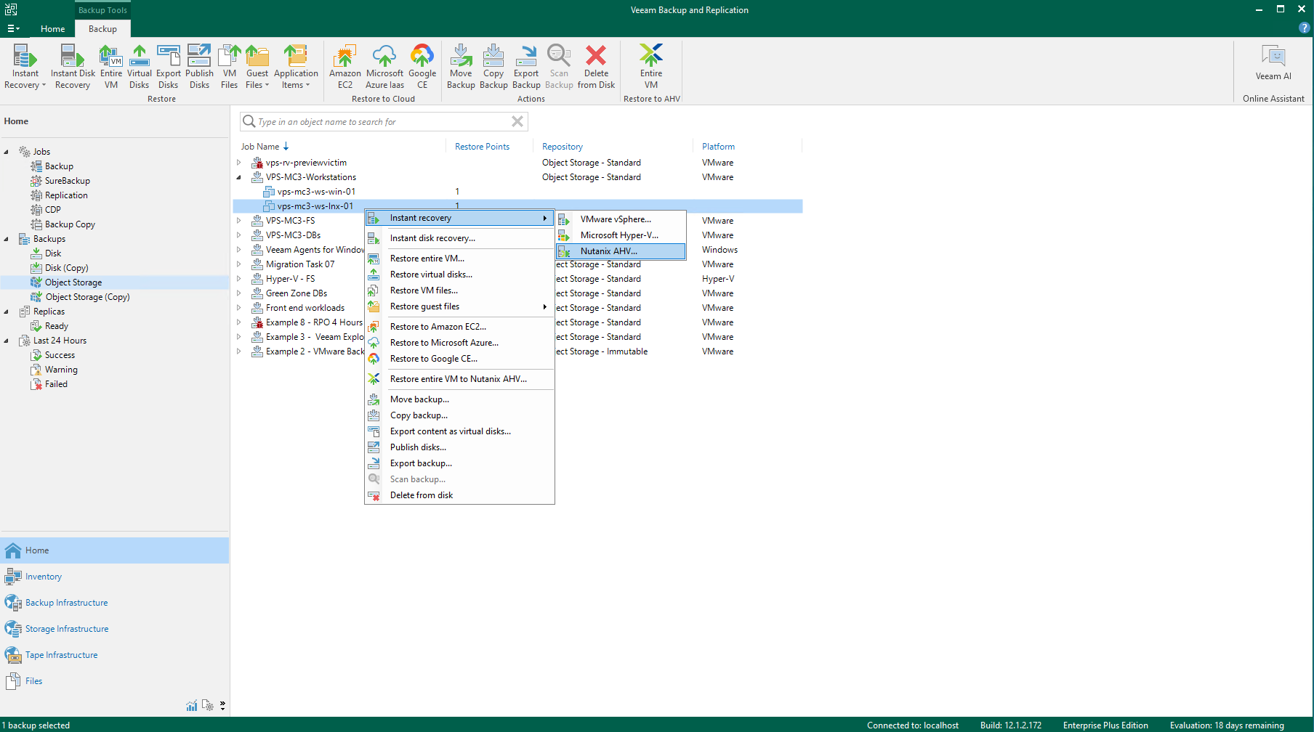Click the help question mark icon
The image size is (1314, 732).
click(1304, 28)
